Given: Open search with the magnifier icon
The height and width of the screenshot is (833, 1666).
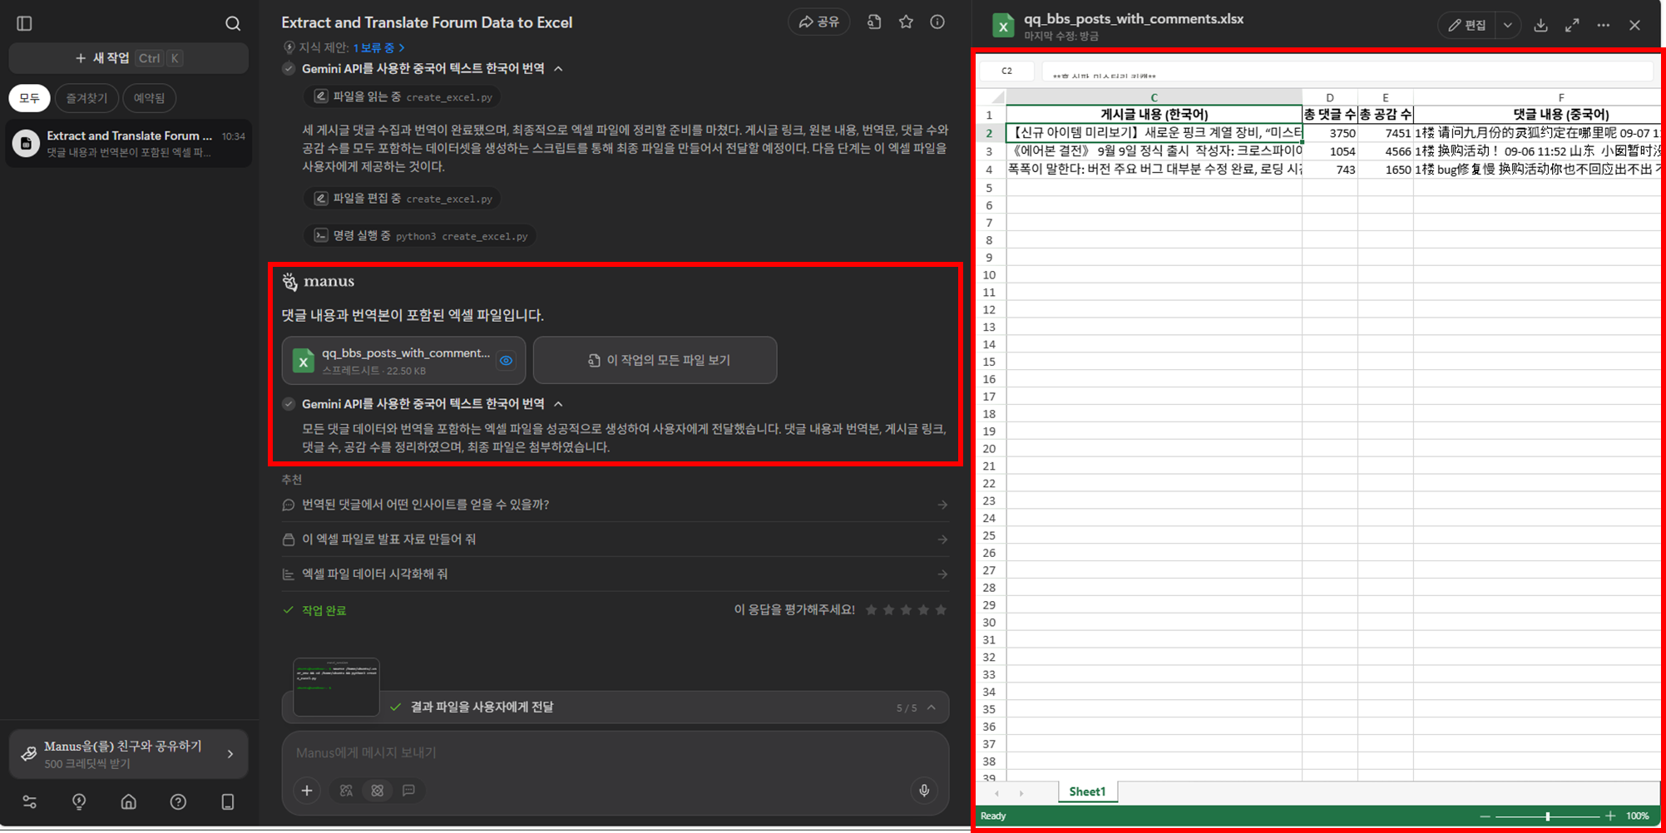Looking at the screenshot, I should point(233,23).
